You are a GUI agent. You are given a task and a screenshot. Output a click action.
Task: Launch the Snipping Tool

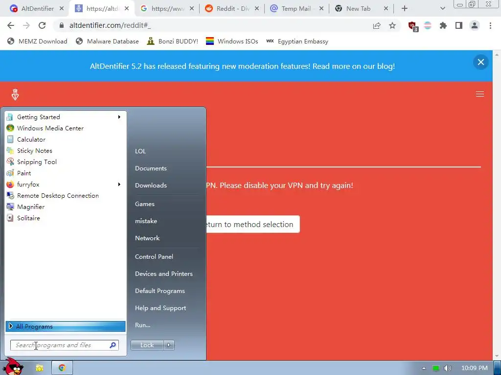click(65, 162)
